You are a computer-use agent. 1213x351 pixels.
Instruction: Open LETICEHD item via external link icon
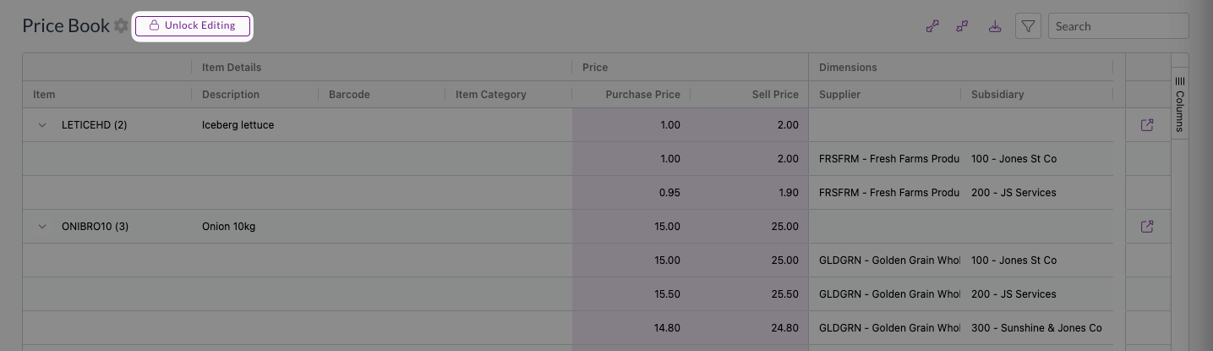coord(1147,125)
